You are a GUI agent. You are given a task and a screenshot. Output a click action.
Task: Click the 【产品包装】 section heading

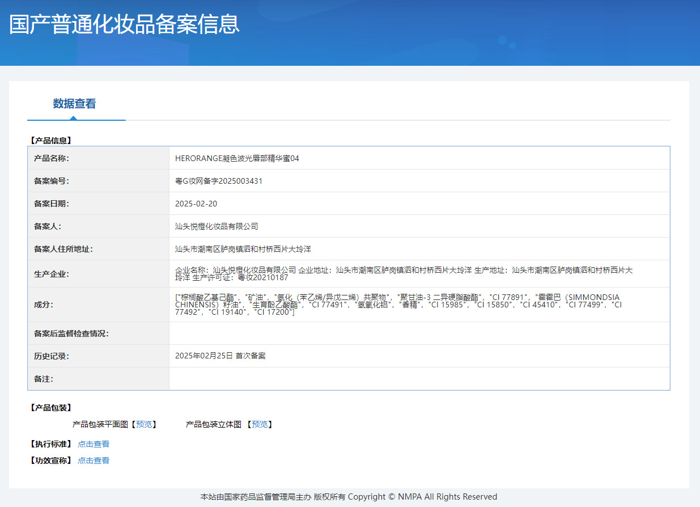point(50,408)
